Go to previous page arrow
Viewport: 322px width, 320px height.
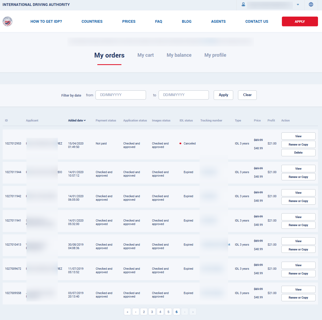tap(136, 312)
